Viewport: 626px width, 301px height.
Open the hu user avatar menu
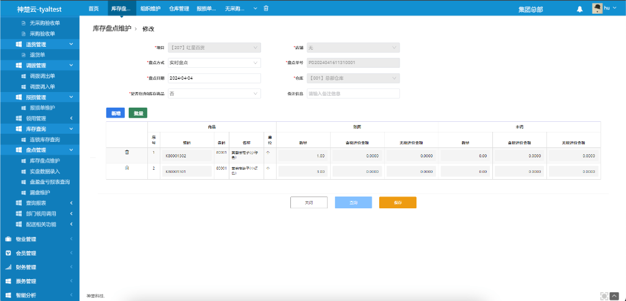pos(597,8)
